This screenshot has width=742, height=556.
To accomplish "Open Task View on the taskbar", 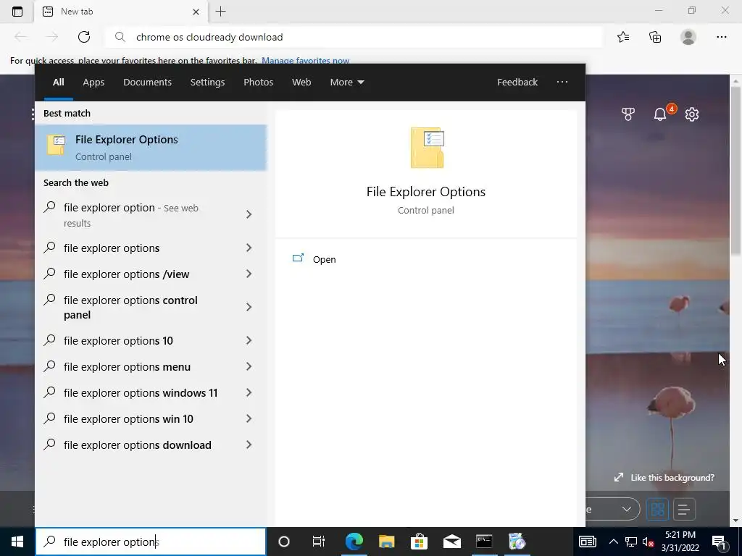I will coord(319,542).
